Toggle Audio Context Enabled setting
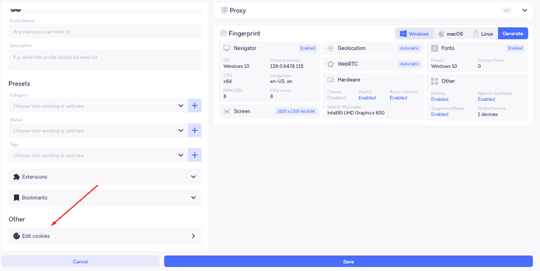 click(x=399, y=98)
